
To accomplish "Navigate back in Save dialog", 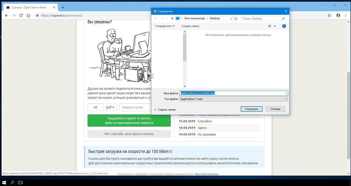I will point(156,18).
